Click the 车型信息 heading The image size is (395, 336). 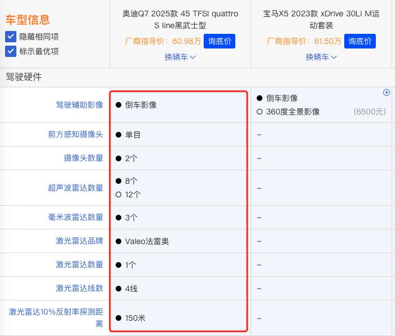pyautogui.click(x=28, y=20)
